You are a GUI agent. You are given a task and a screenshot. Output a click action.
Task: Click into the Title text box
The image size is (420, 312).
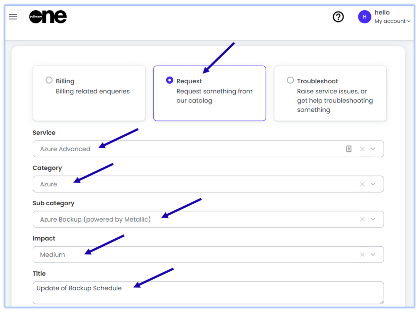[x=208, y=293]
